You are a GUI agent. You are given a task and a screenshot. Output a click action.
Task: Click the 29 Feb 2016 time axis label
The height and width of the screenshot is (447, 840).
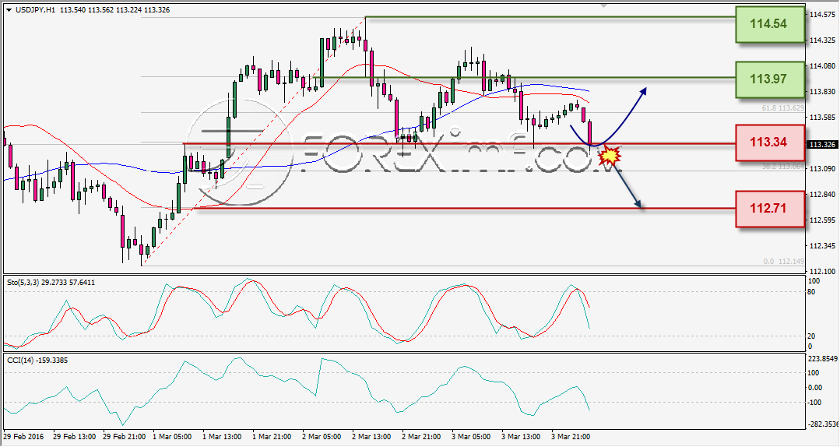pyautogui.click(x=24, y=436)
